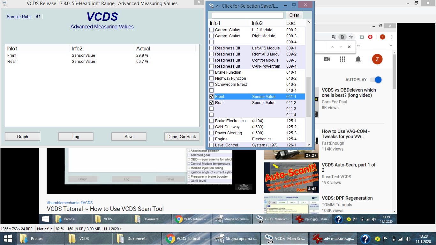Open YouTube notifications bell

pos(358,59)
